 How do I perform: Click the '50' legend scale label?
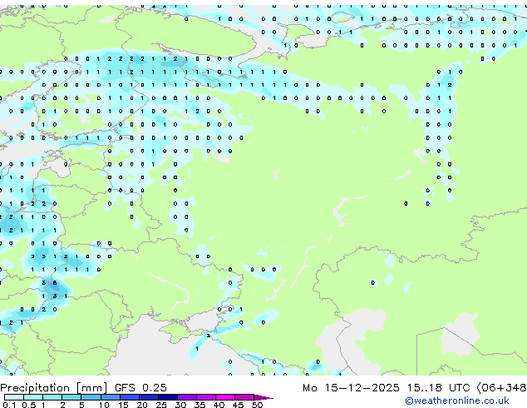(257, 405)
